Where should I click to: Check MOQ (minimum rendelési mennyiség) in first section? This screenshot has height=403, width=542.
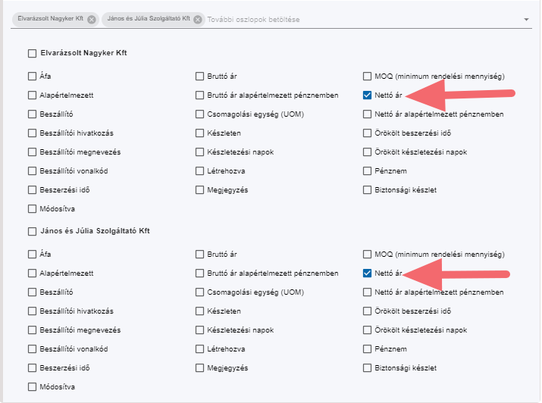[368, 77]
